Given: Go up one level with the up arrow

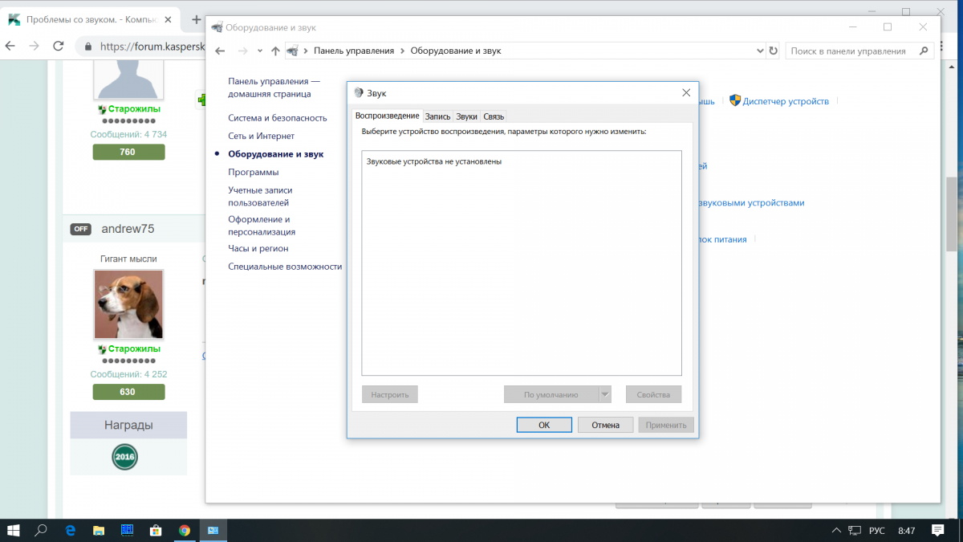Looking at the screenshot, I should coord(275,51).
